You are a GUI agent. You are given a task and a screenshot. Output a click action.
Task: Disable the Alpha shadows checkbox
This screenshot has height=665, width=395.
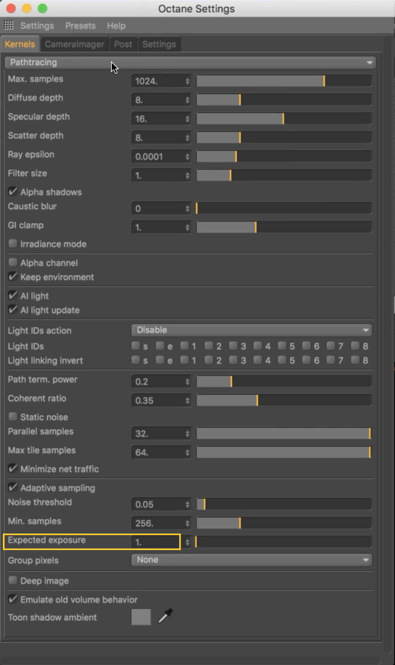[13, 191]
